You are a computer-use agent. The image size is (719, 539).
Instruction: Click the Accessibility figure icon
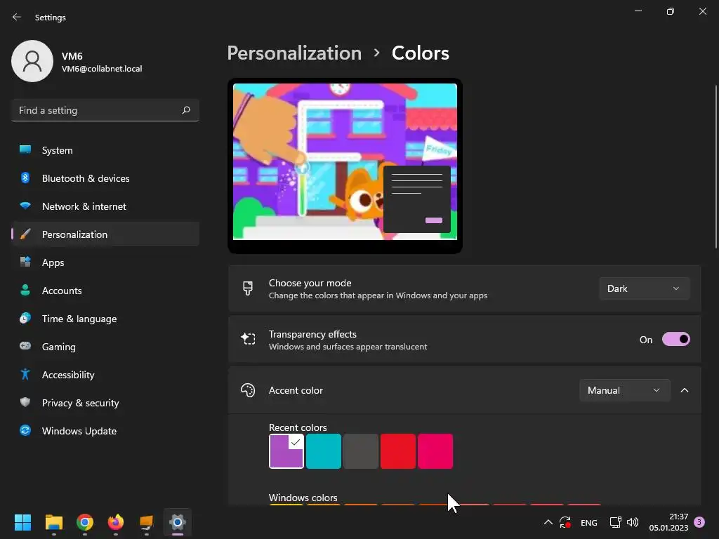pos(25,375)
